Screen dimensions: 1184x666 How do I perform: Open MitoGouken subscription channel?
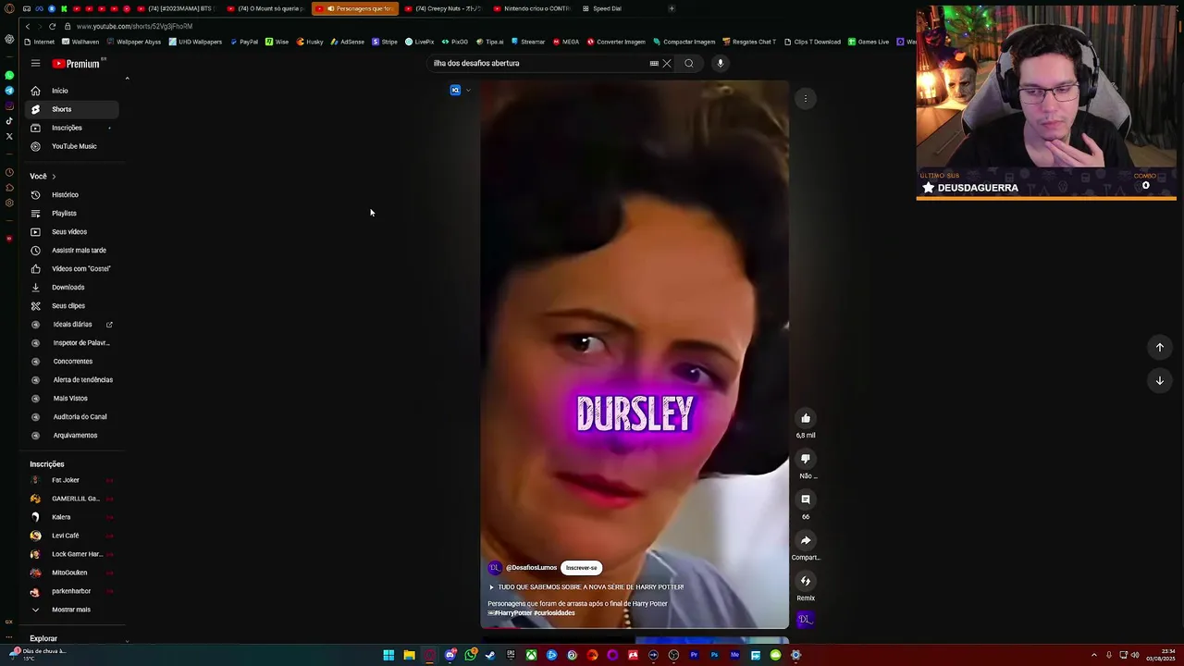click(x=72, y=573)
